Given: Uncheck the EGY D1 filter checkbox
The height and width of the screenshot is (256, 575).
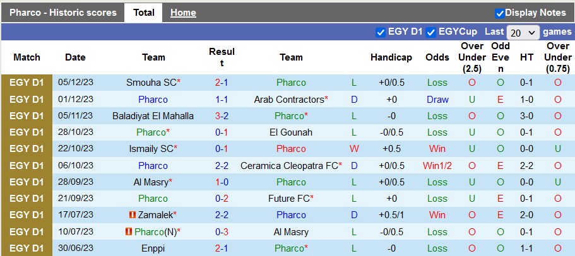Looking at the screenshot, I should pos(381,32).
